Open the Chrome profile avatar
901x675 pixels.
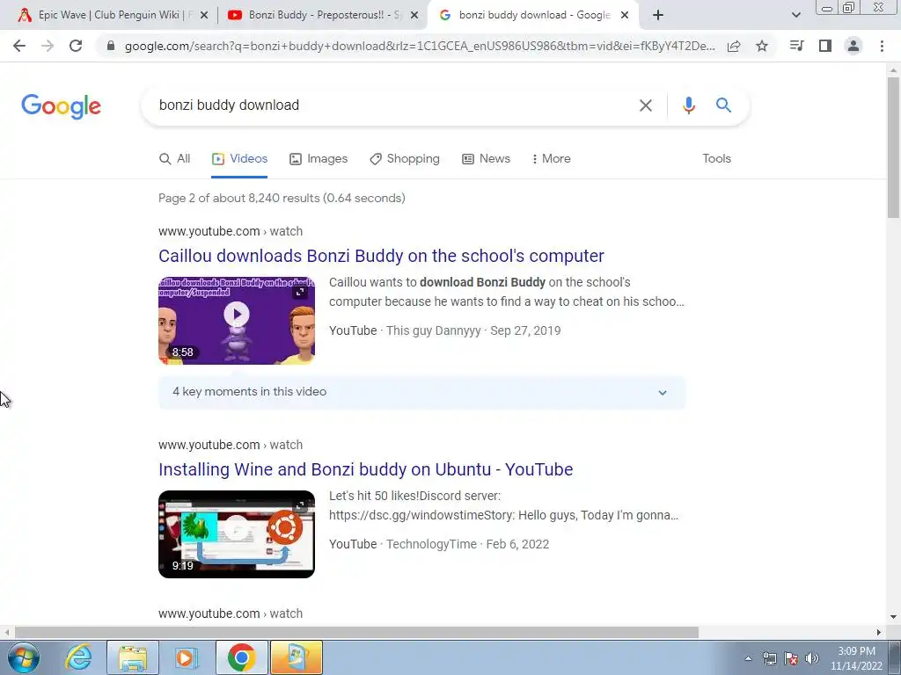(853, 46)
